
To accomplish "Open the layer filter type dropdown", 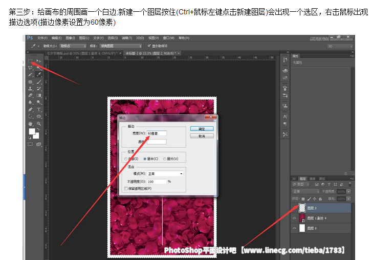I will point(301,184).
